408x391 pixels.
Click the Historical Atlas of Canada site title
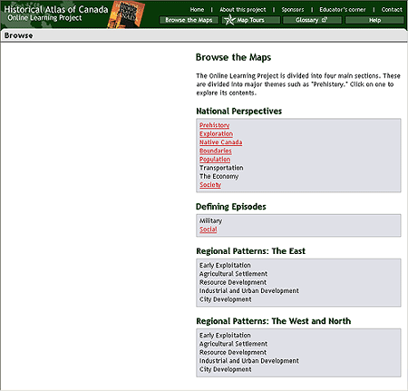point(56,9)
